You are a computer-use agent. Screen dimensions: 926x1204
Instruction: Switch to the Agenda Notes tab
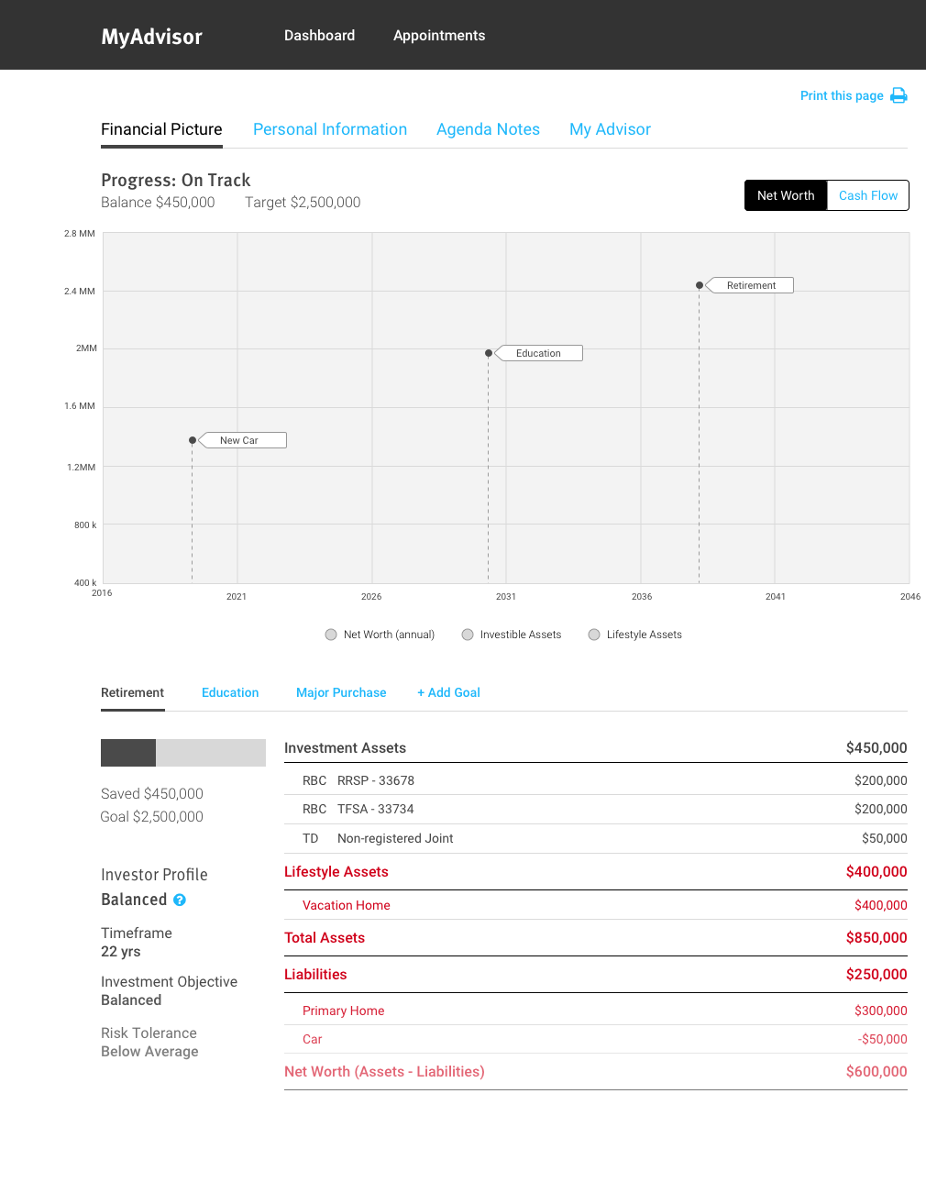coord(488,129)
